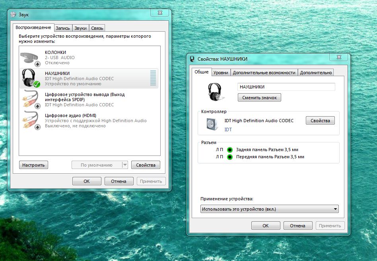The width and height of the screenshot is (377, 261).
Task: Go to the Уровни tab
Action: (221, 73)
